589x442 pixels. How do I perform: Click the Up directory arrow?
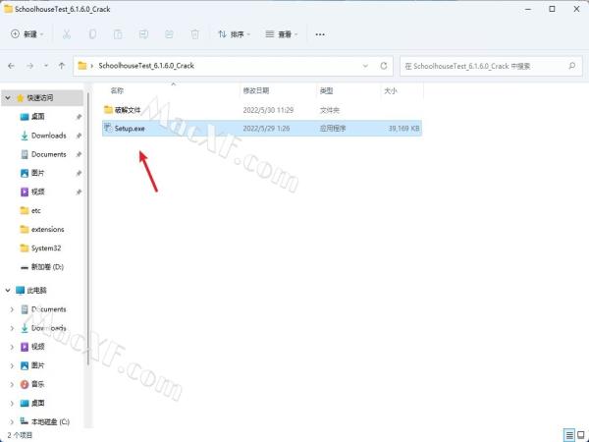click(x=62, y=66)
